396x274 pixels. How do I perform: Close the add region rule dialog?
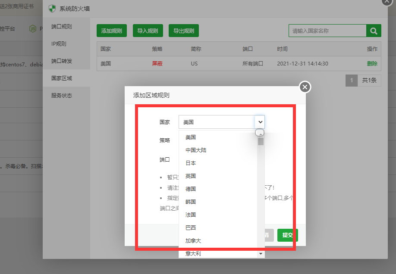point(305,87)
